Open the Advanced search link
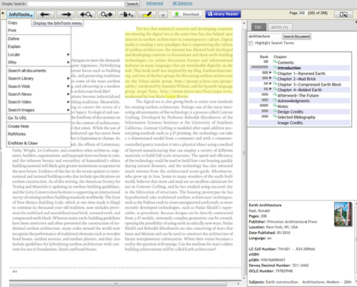Image resolution: width=357 pixels, height=287 pixels. tap(155, 3)
